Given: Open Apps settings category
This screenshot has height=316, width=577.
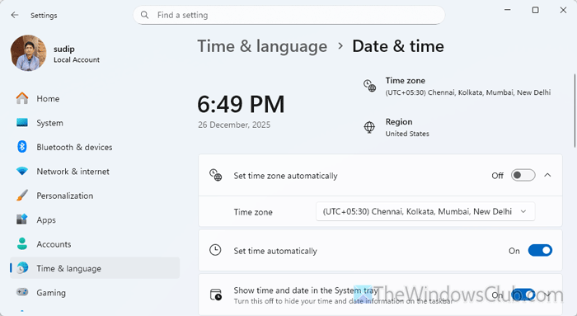Looking at the screenshot, I should 95,220.
